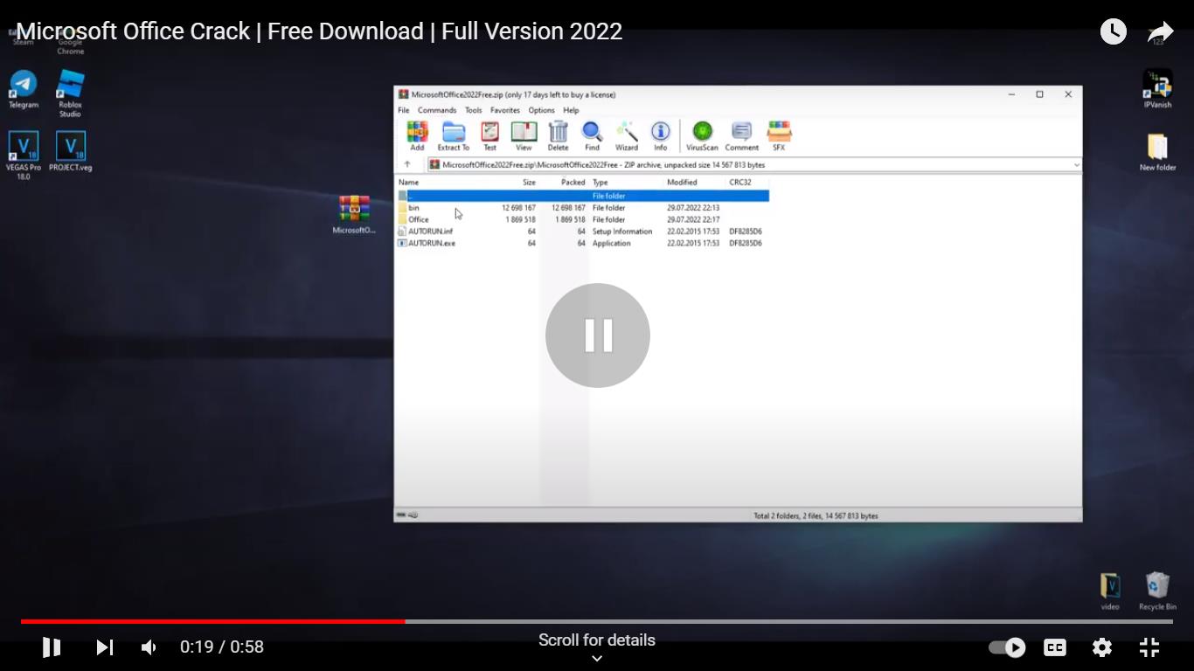Click the Scroll for details text

(x=597, y=640)
